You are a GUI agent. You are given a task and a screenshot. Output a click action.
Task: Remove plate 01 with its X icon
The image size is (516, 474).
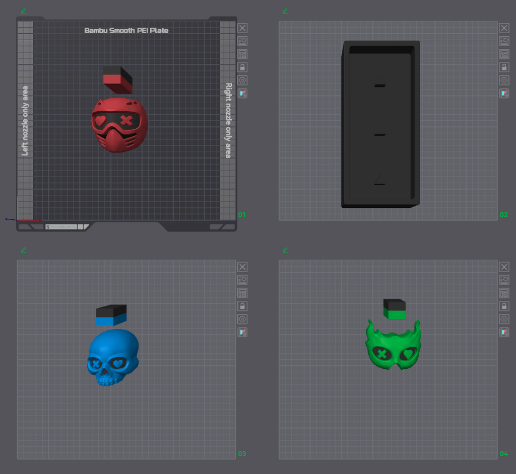pos(242,28)
